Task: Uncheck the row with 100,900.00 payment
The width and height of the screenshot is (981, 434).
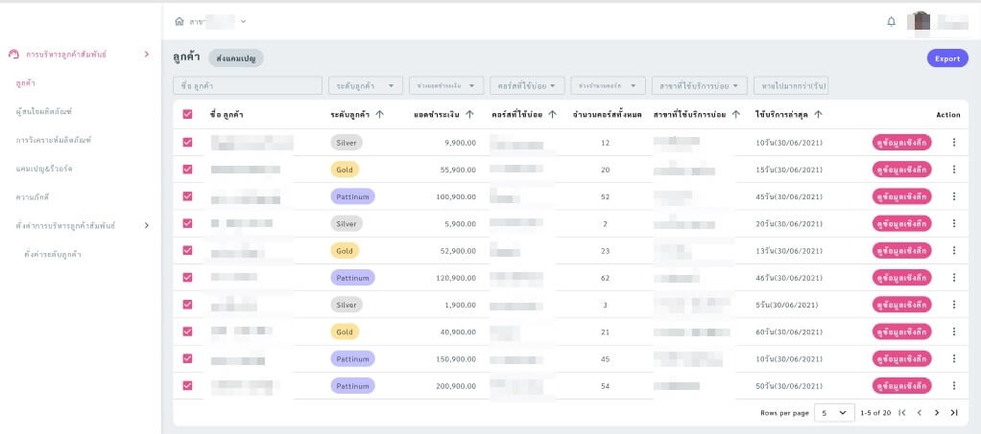Action: [x=188, y=196]
